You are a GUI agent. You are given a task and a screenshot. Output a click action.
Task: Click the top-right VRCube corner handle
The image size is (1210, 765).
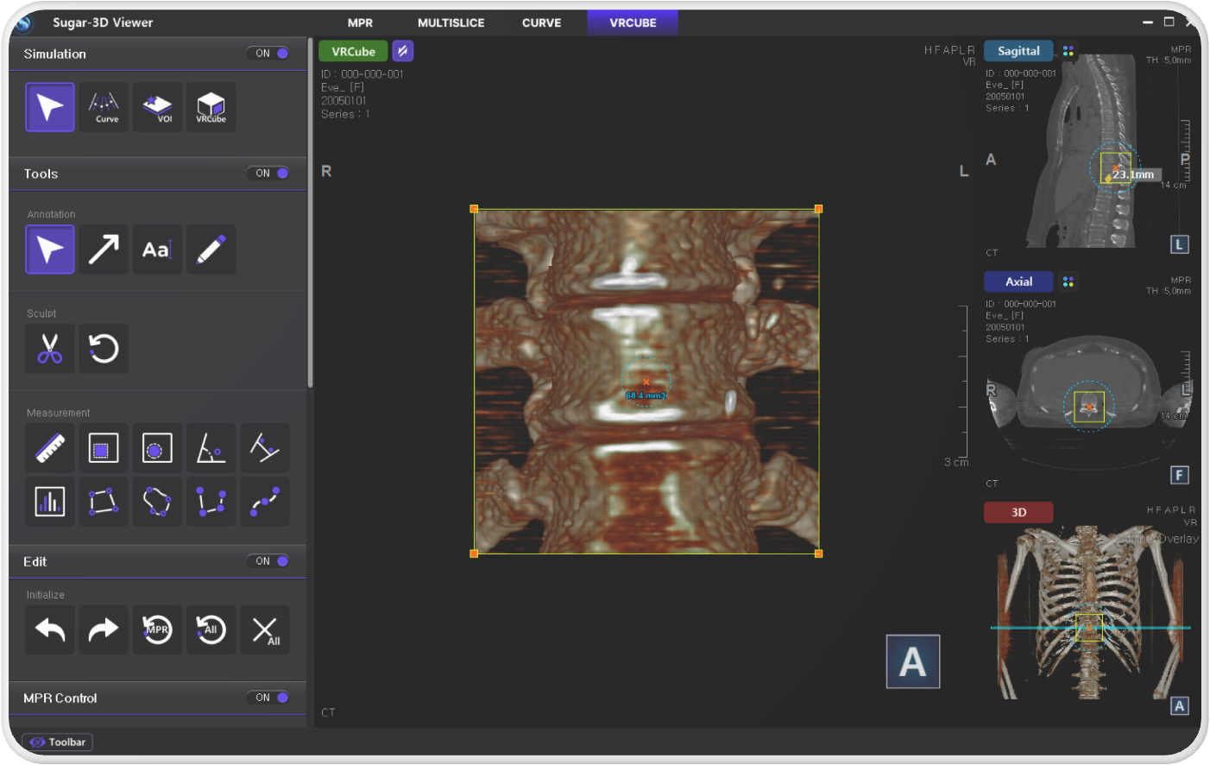click(x=818, y=209)
